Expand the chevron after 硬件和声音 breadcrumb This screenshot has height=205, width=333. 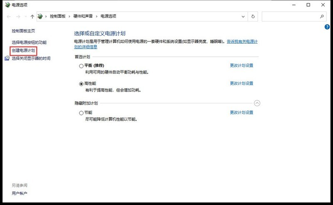click(x=97, y=16)
